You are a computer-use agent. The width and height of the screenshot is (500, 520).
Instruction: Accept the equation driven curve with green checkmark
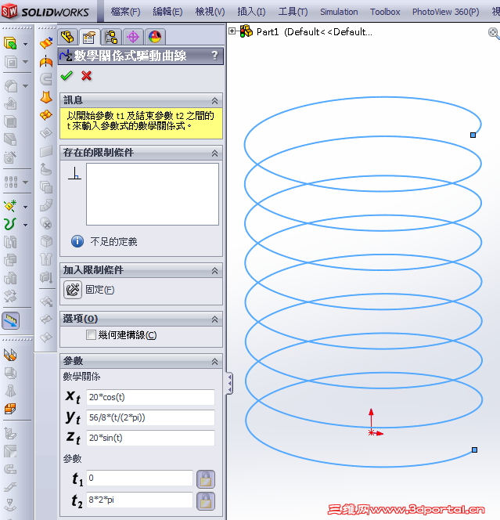pos(67,76)
